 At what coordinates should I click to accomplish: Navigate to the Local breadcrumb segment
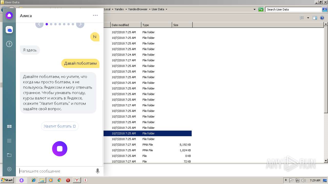[x=107, y=9]
